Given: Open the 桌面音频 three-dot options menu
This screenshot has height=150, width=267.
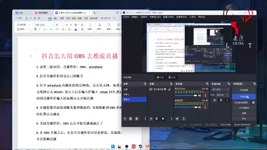Looking at the screenshot, I should pyautogui.click(x=205, y=107).
